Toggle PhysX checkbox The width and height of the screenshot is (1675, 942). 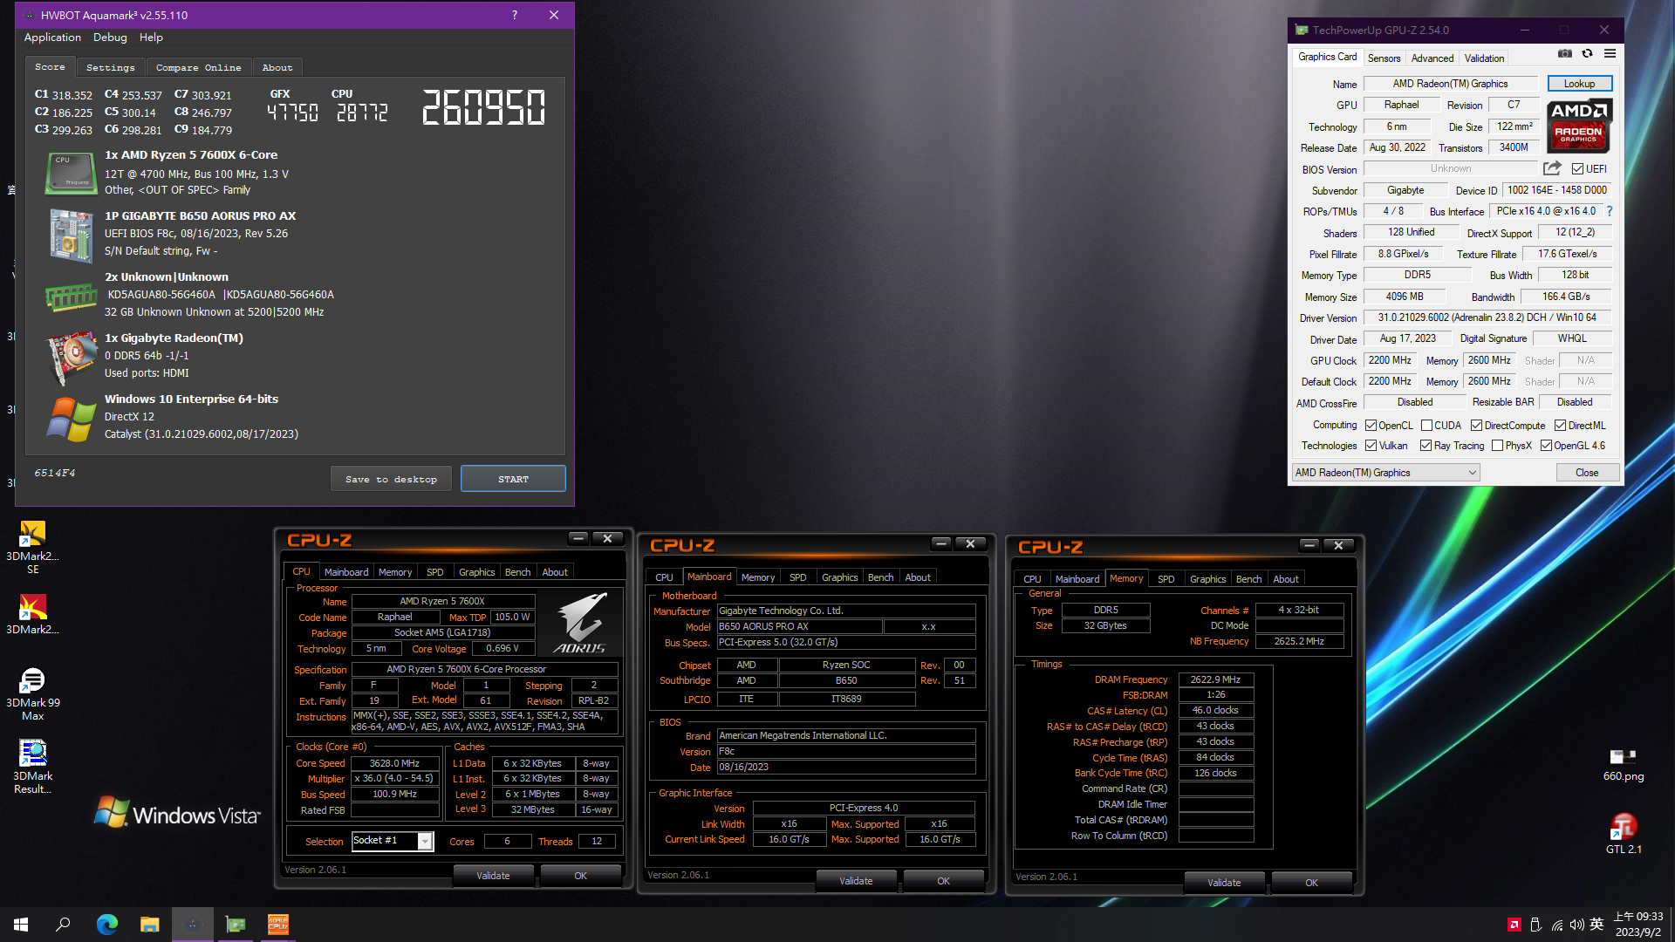click(1497, 446)
